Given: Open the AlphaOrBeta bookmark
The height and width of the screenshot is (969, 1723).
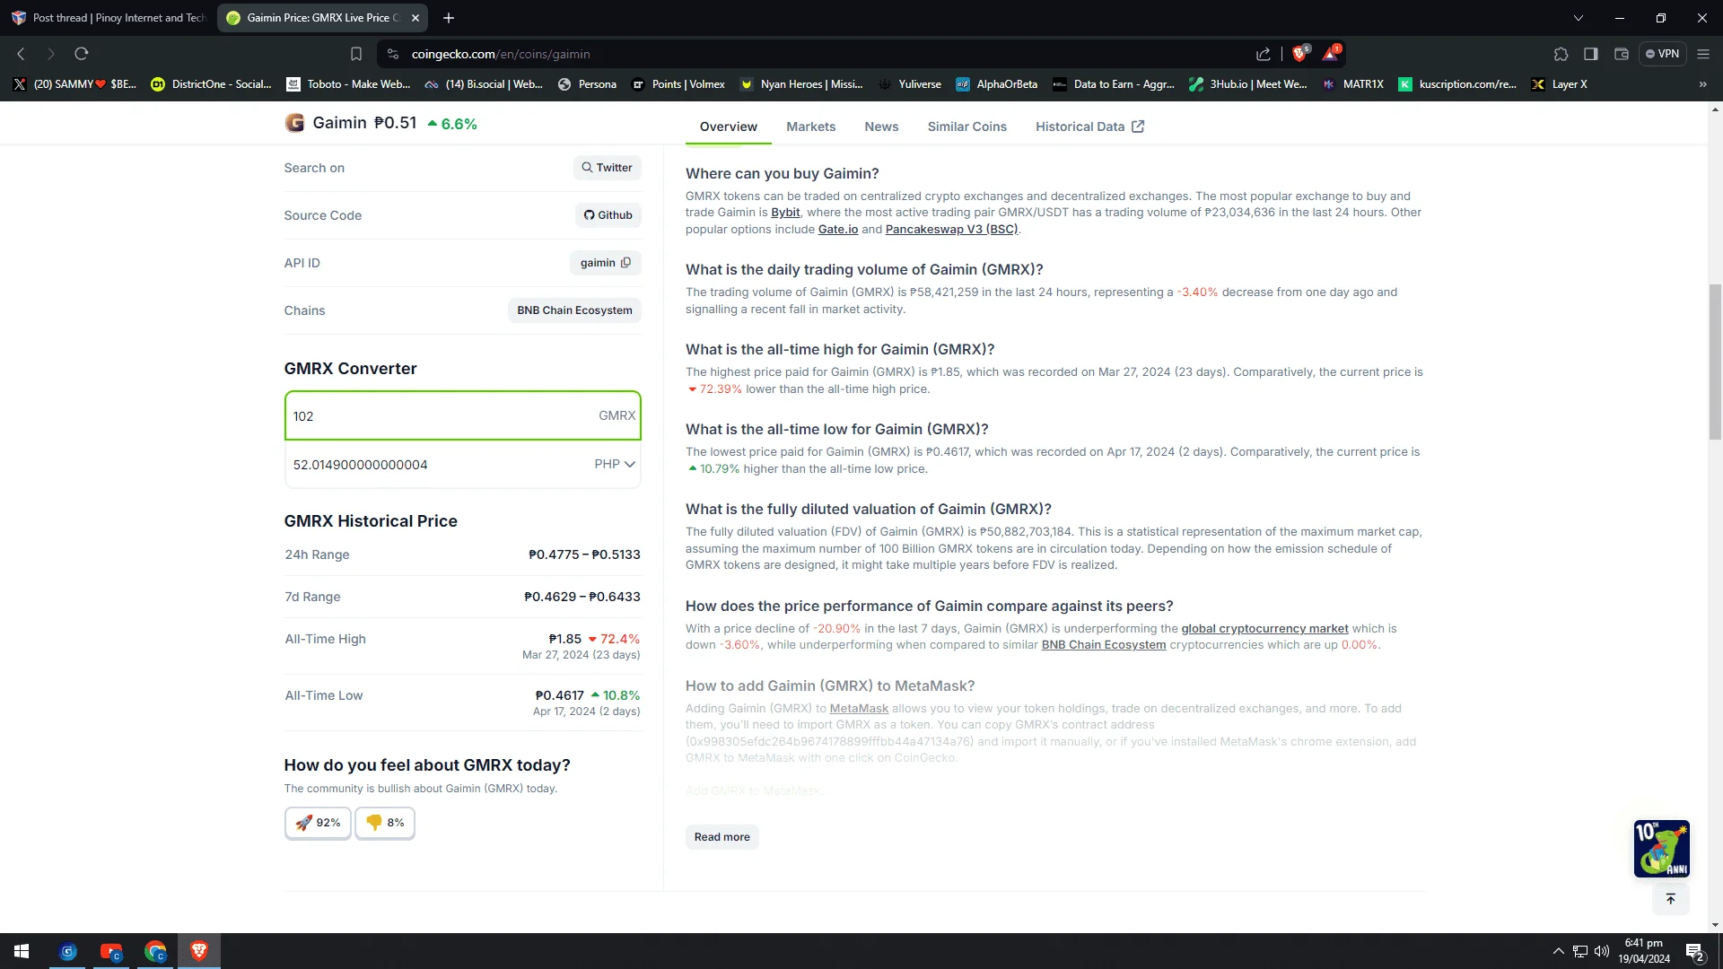Looking at the screenshot, I should click(997, 84).
